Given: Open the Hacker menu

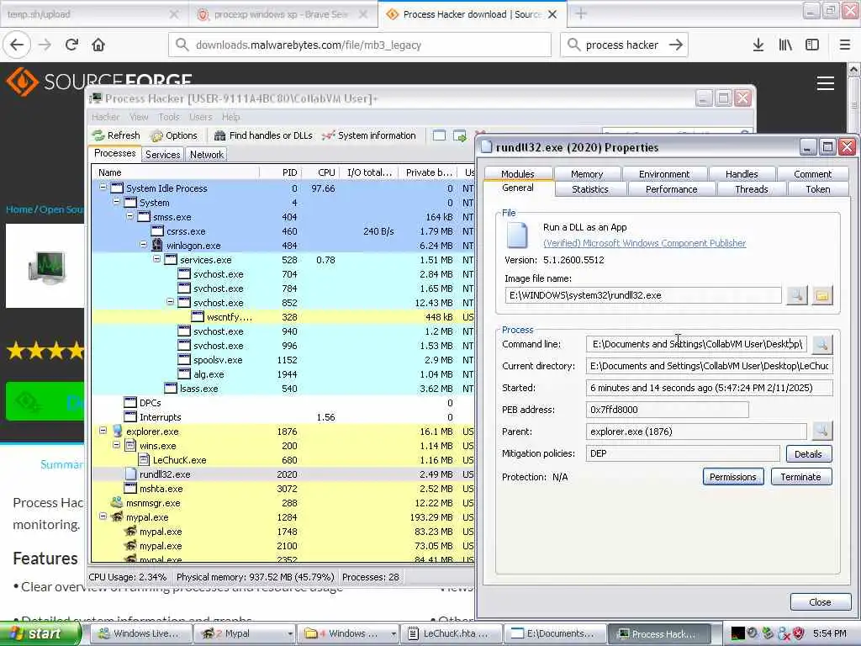Looking at the screenshot, I should (105, 117).
